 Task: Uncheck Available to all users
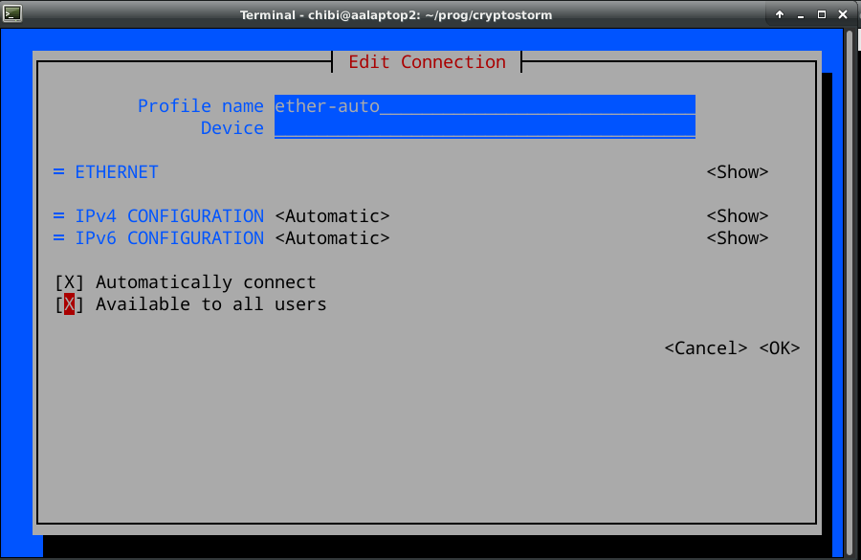point(69,304)
